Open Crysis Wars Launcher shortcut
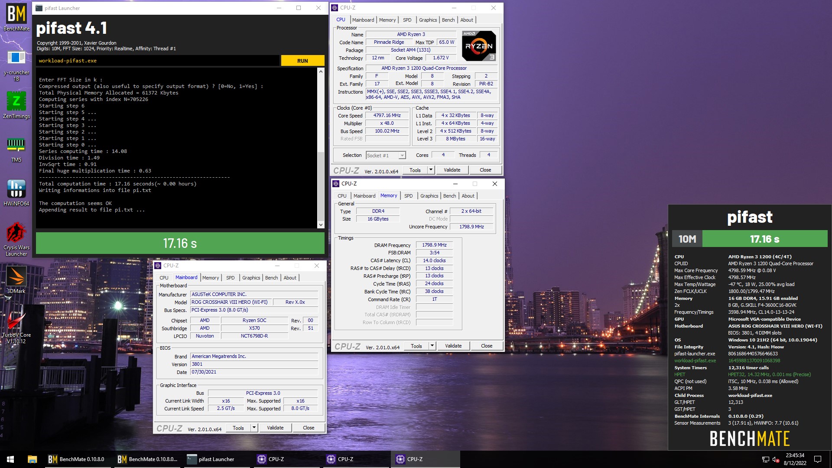The image size is (832, 468). tap(16, 240)
